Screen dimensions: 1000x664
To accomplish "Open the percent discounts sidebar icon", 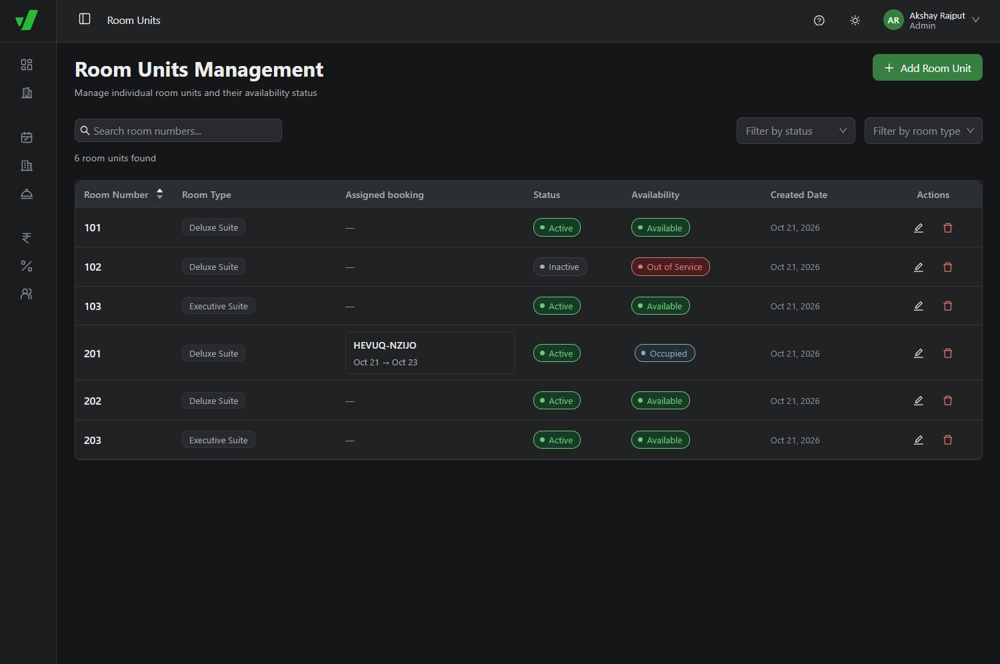I will point(27,266).
